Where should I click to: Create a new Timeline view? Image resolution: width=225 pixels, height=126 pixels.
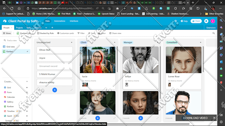(x=16, y=111)
